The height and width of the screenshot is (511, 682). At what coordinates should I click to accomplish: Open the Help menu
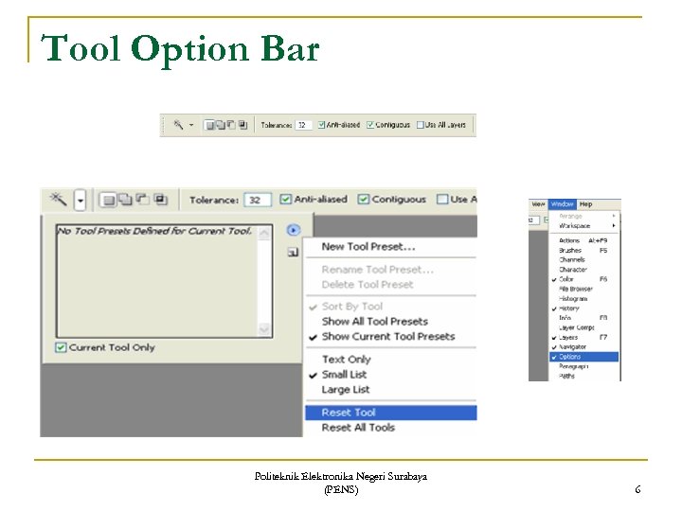pos(586,203)
